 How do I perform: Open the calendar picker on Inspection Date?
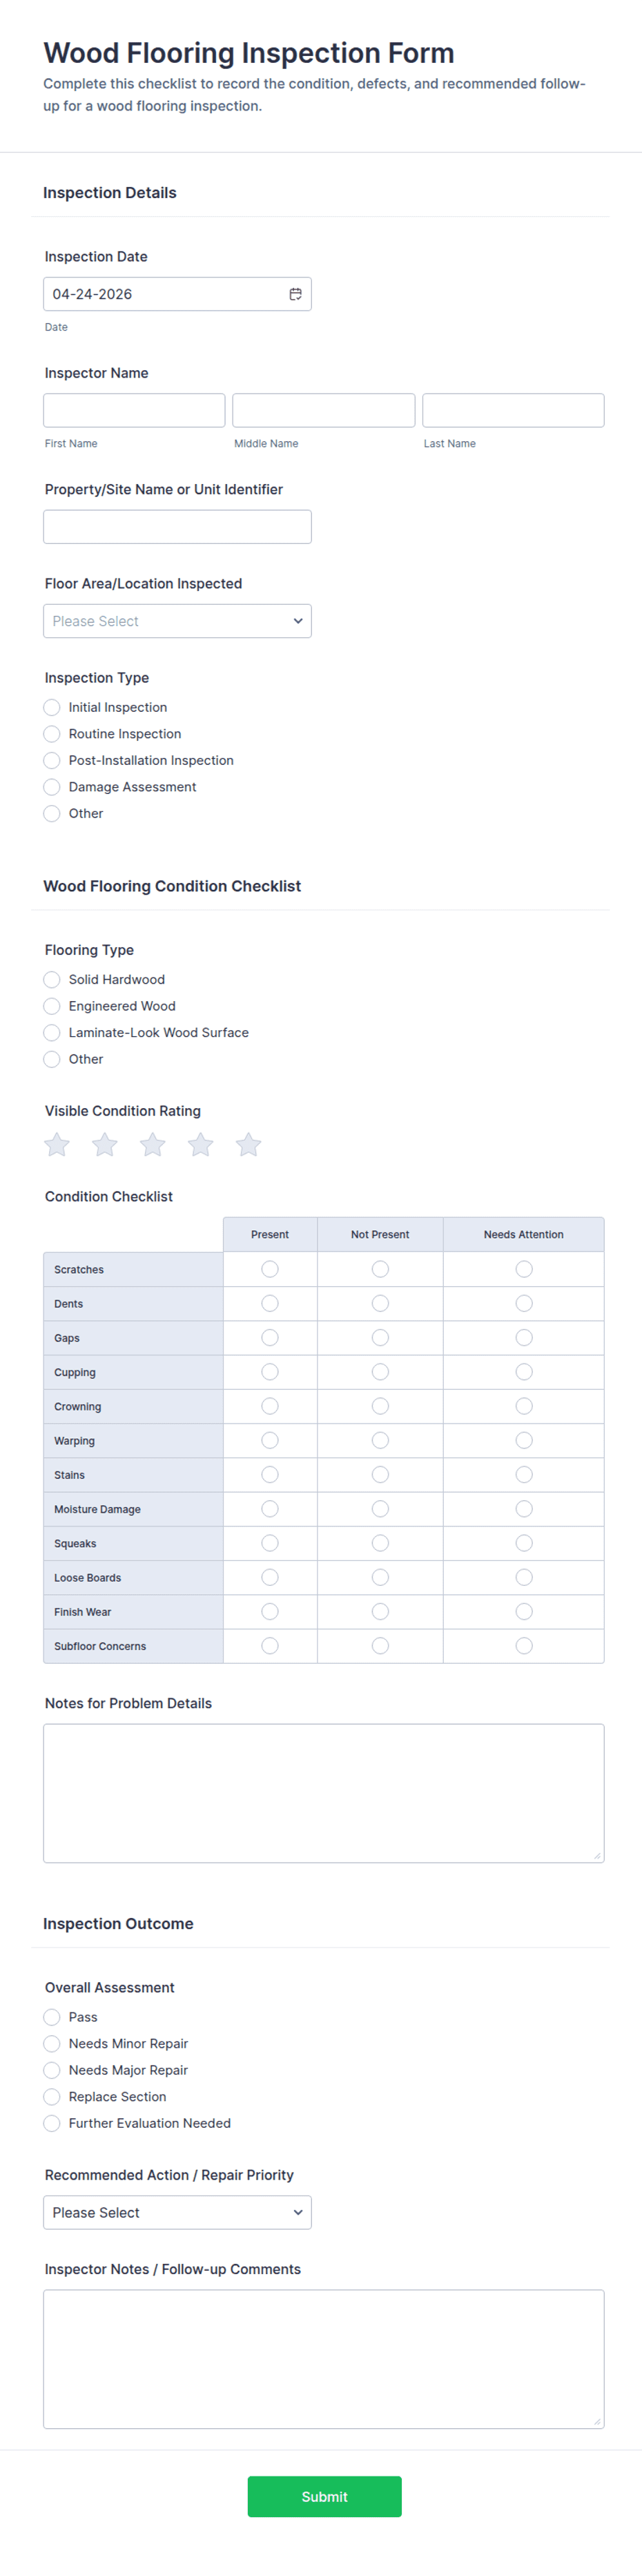(296, 293)
